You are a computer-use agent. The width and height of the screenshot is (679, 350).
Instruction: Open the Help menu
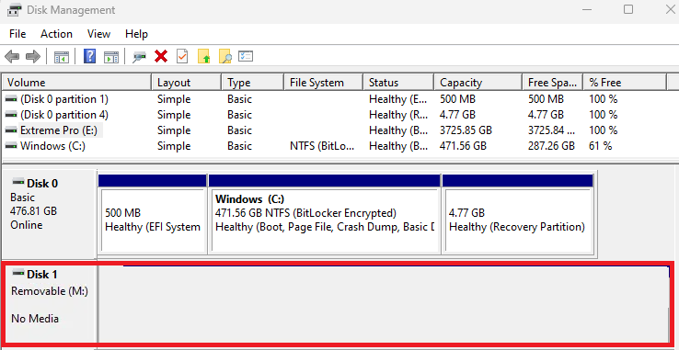[136, 34]
